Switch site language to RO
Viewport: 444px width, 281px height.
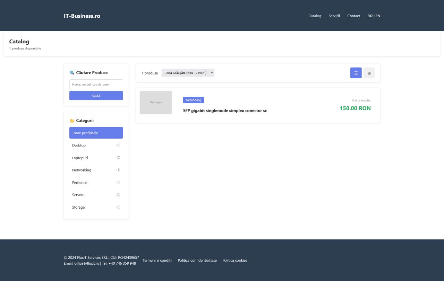pos(370,16)
